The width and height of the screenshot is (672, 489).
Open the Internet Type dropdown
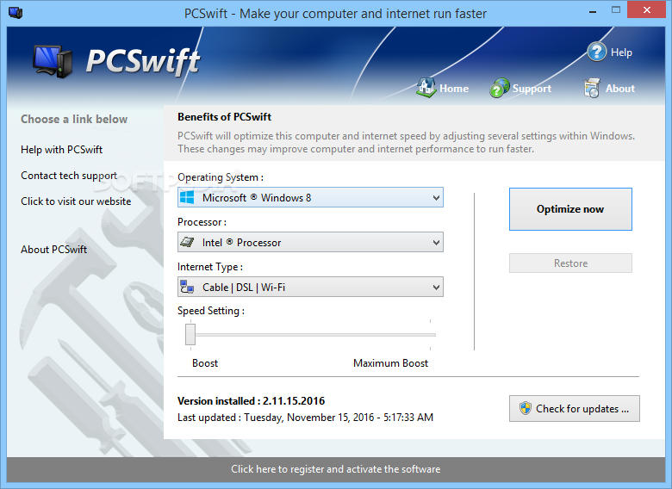click(310, 287)
